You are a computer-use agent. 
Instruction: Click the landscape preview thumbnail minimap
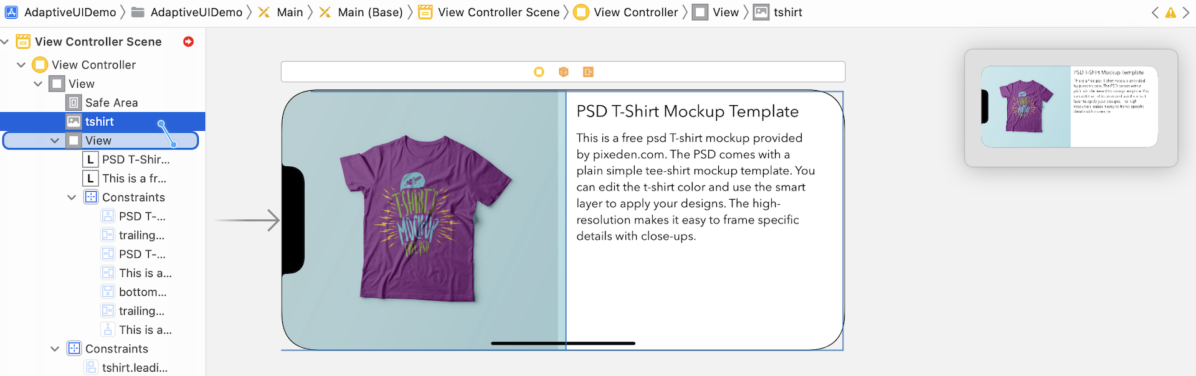pos(1070,107)
